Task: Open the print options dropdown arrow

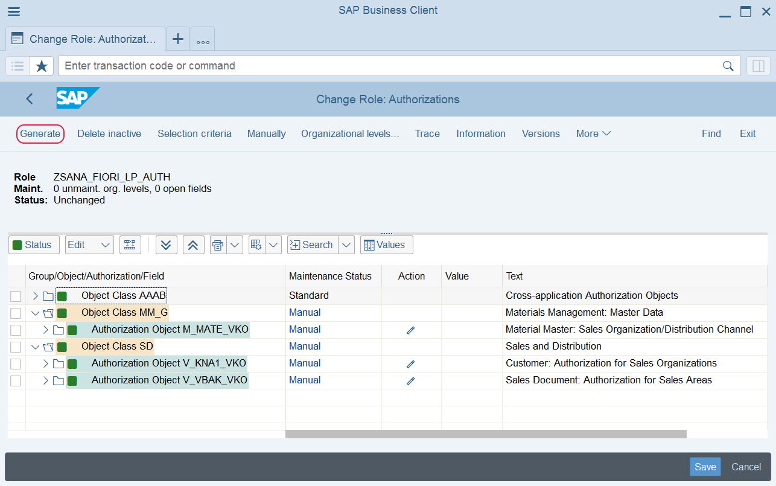Action: coord(235,245)
